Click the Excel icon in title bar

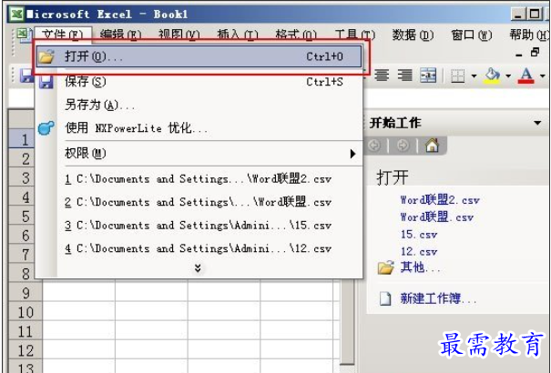(16, 15)
